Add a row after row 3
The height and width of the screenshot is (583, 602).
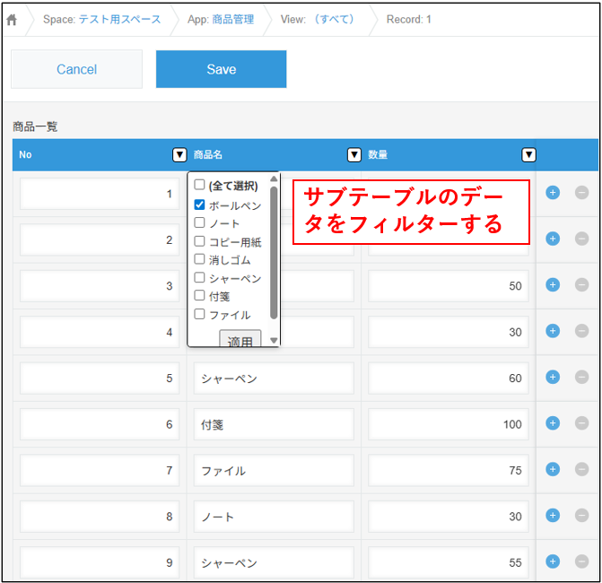553,284
